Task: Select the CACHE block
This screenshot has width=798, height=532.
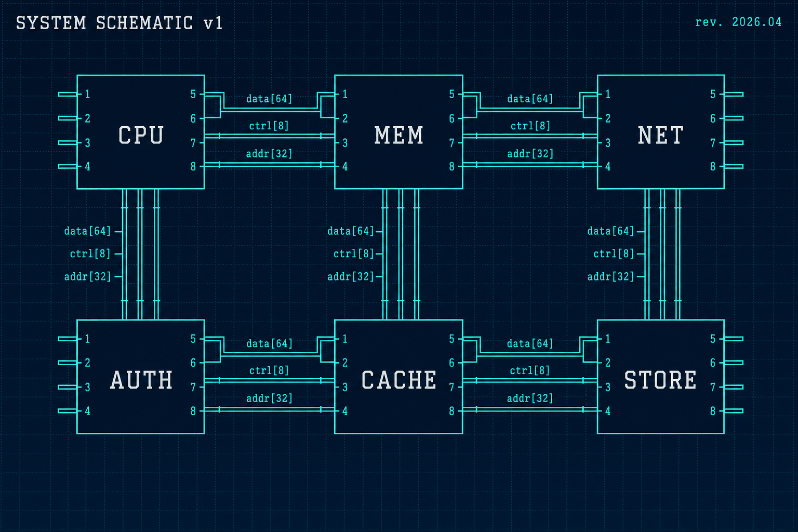Action: coord(398,377)
